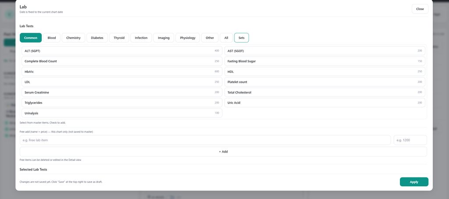Select Total Cholesterol test

click(325, 92)
